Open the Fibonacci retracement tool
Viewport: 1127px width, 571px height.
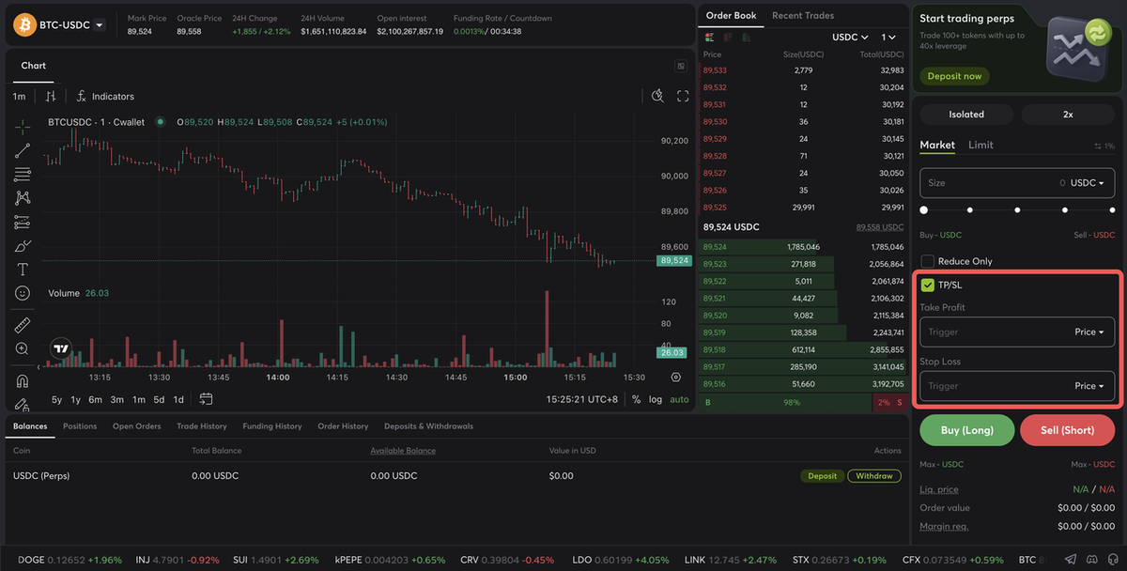pyautogui.click(x=23, y=175)
